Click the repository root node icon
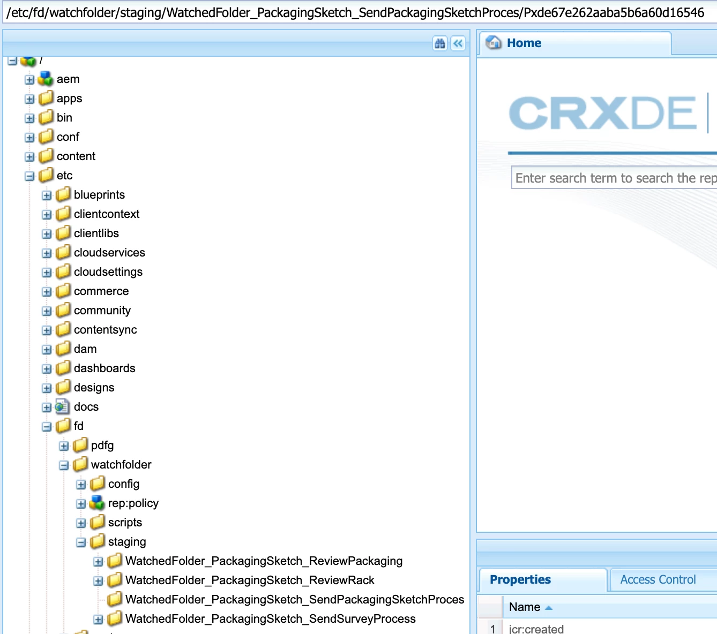Viewport: 717px width, 634px height. pos(28,61)
